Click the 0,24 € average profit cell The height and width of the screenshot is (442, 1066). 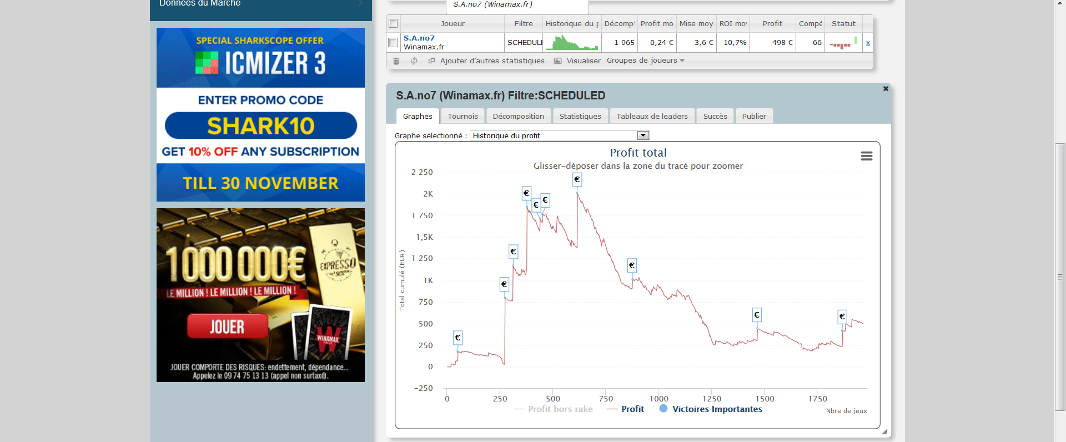point(657,42)
